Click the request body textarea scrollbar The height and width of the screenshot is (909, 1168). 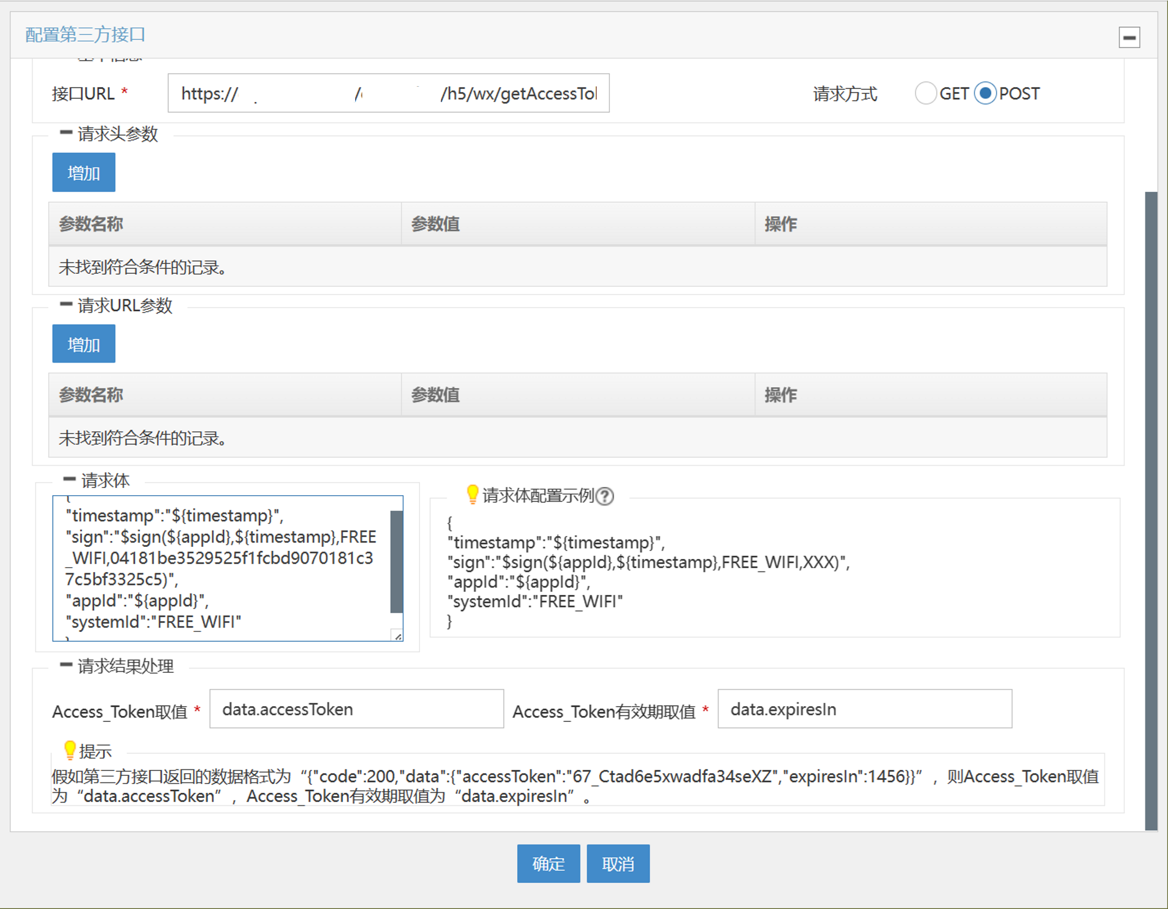pos(397,562)
